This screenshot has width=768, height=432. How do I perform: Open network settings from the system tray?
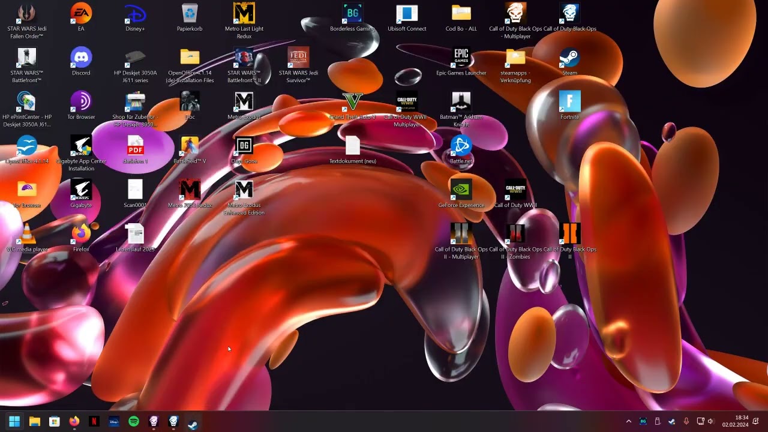(700, 421)
